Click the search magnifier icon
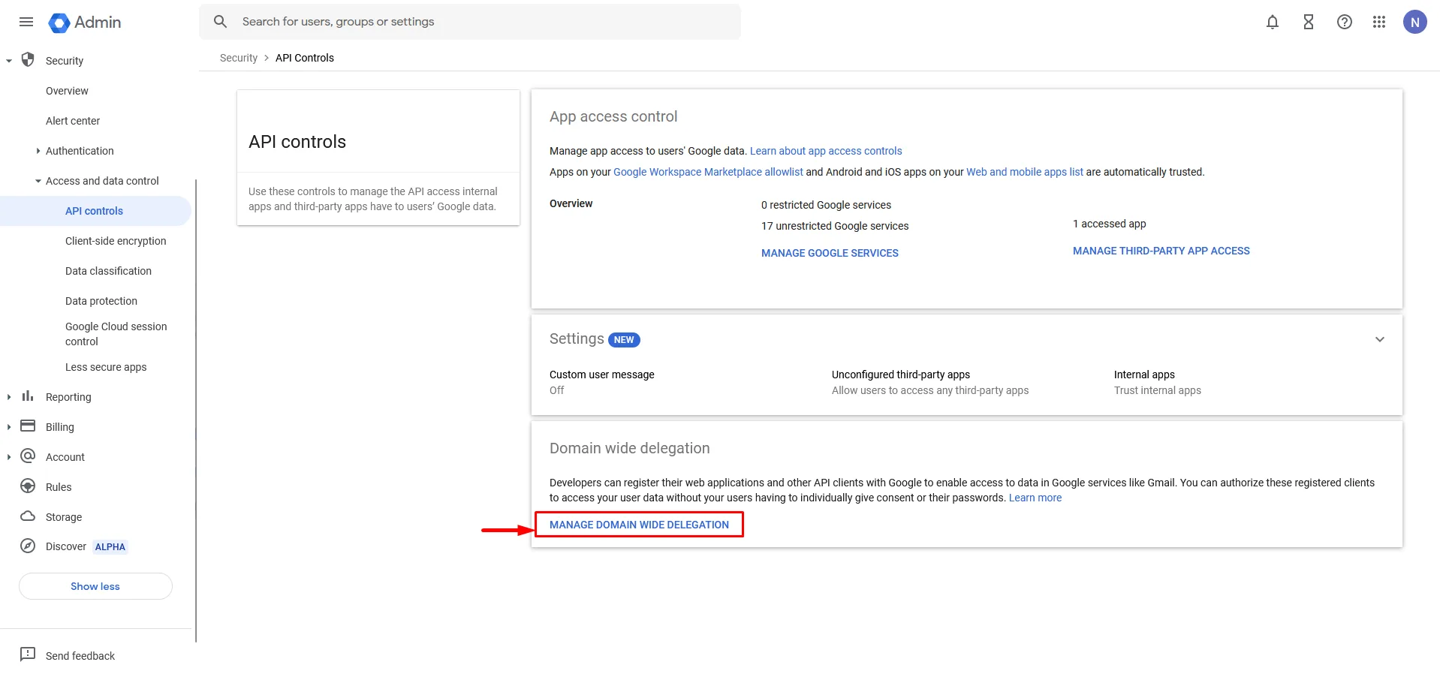The width and height of the screenshot is (1440, 686). 220,22
